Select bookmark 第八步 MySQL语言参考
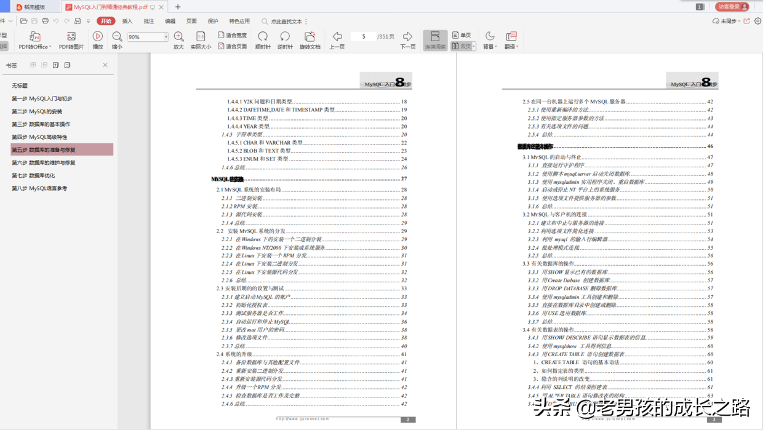763x430 pixels. click(x=39, y=188)
